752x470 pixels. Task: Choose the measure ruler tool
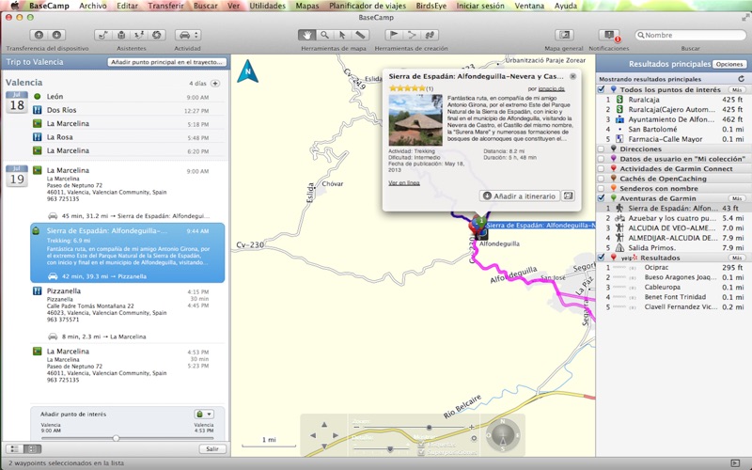coord(360,35)
